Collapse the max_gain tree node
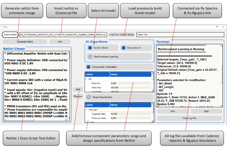The width and height of the screenshot is (227, 148). tap(86, 109)
